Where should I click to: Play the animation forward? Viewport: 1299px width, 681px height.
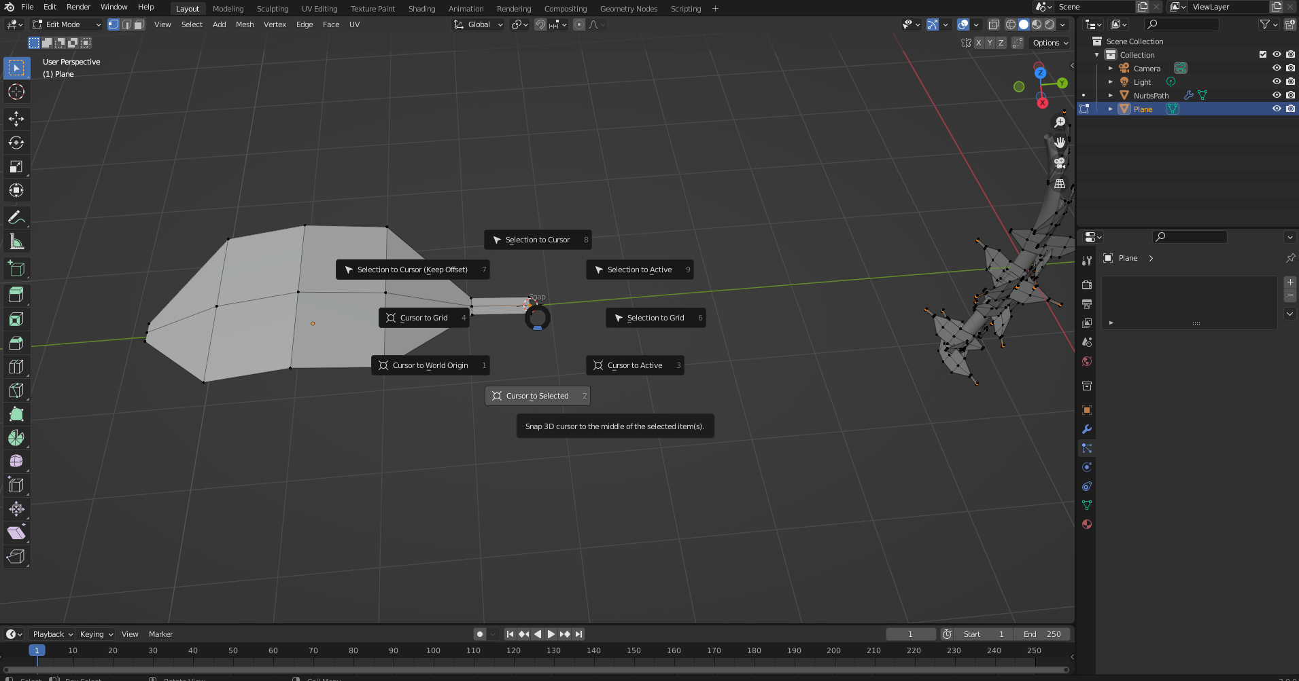[551, 634]
